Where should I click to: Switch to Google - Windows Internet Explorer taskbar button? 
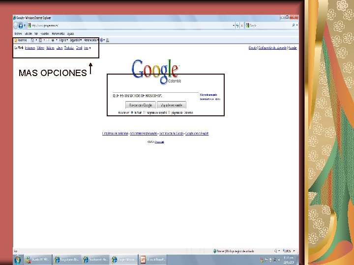(x=124, y=260)
